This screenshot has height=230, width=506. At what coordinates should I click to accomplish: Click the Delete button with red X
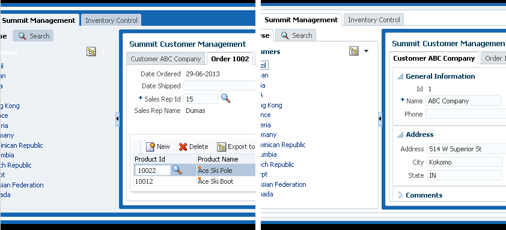tap(194, 147)
